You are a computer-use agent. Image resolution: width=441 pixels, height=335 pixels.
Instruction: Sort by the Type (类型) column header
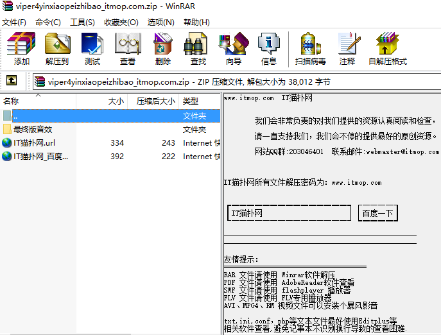pos(200,101)
